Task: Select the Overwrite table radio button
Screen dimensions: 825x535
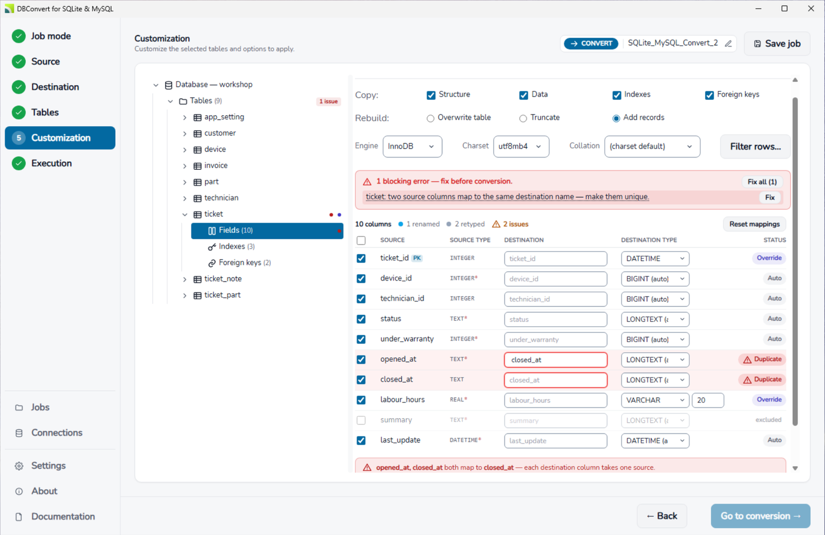Action: [x=431, y=119]
